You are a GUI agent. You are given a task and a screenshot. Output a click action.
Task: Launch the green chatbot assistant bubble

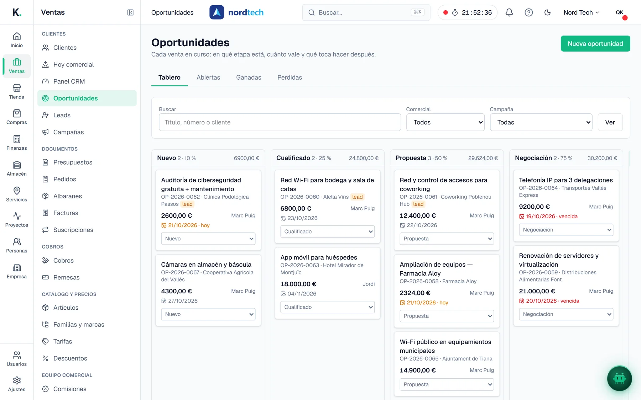point(619,378)
